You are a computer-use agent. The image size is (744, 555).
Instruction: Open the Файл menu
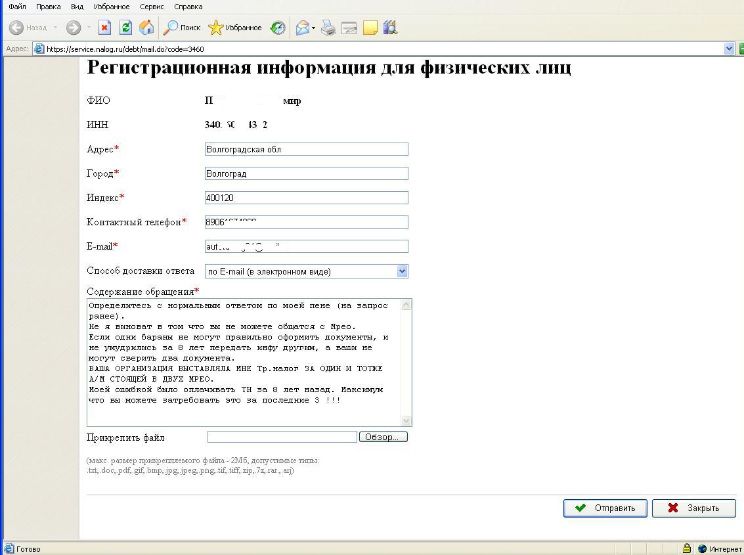pyautogui.click(x=18, y=7)
